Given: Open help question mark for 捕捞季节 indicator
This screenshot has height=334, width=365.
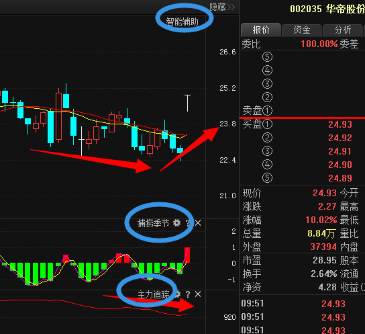Looking at the screenshot, I should (x=188, y=223).
